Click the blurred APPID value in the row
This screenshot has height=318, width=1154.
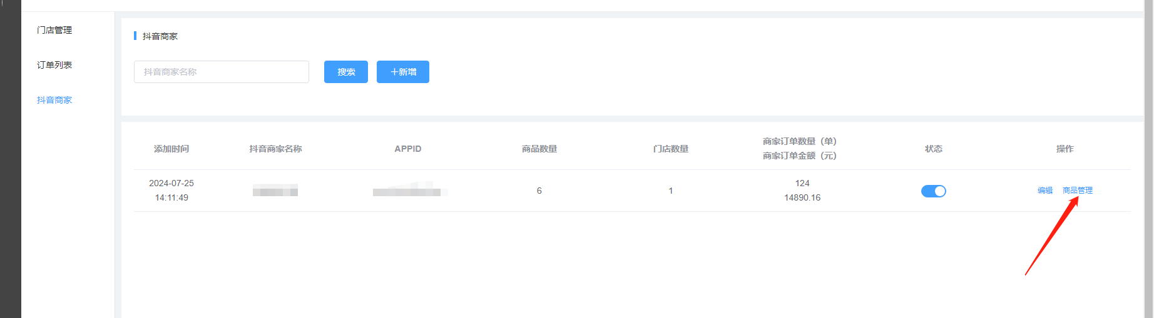point(407,191)
